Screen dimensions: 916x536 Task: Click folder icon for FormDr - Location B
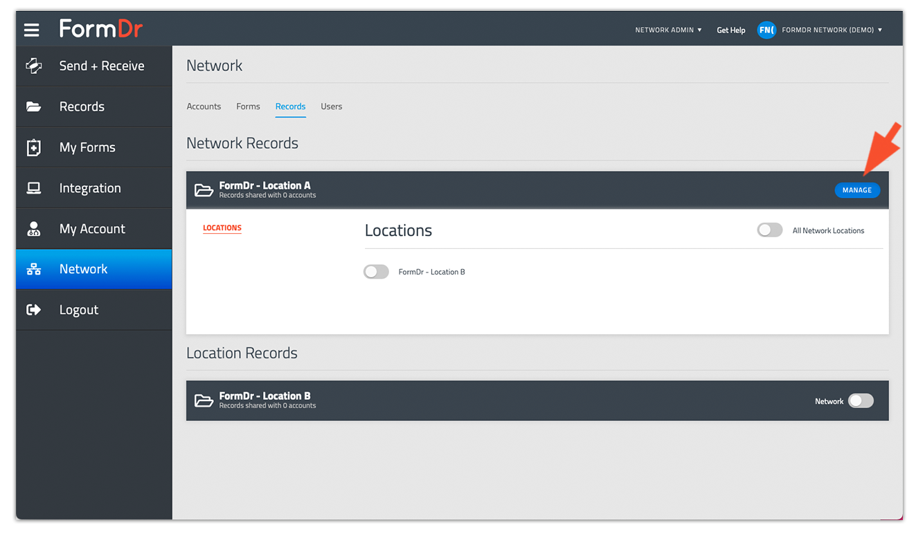click(x=204, y=400)
